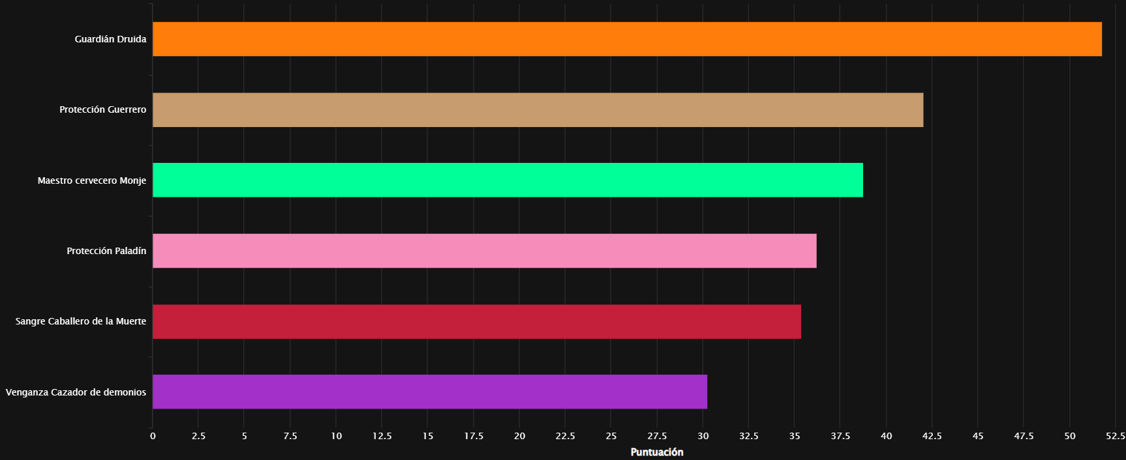The height and width of the screenshot is (460, 1126).
Task: Click the green Maestro cervecero Monje bar
Action: tap(508, 180)
